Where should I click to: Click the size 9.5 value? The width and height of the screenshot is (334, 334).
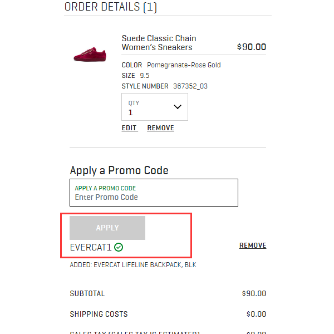[x=144, y=76]
